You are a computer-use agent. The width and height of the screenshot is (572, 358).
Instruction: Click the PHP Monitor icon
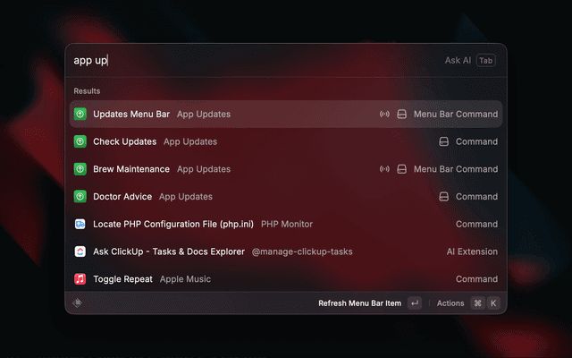(x=80, y=224)
